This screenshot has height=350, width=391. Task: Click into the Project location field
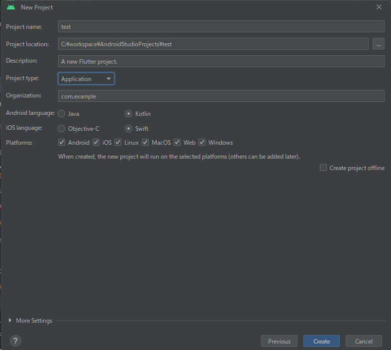pos(213,44)
